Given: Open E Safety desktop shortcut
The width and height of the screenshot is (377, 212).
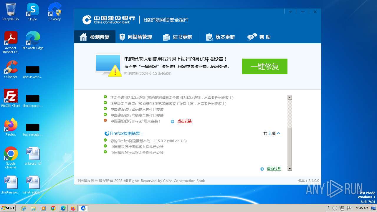Looking at the screenshot, I should point(54,12).
